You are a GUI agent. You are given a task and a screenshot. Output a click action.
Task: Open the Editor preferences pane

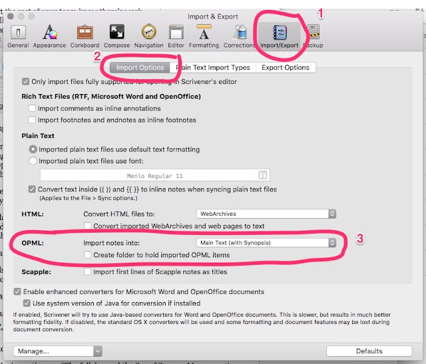[x=176, y=37]
